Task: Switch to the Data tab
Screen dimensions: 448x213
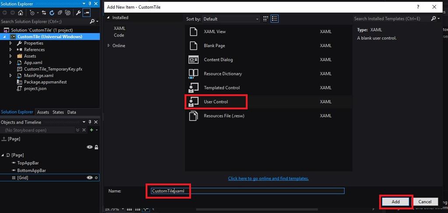Action: (71, 112)
